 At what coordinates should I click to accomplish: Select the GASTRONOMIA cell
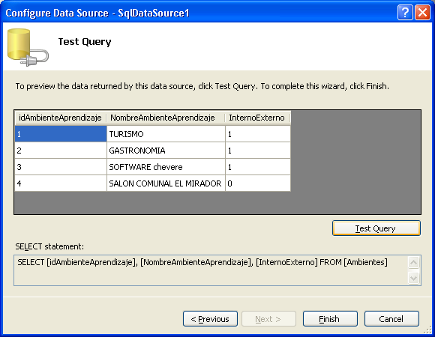click(x=166, y=151)
